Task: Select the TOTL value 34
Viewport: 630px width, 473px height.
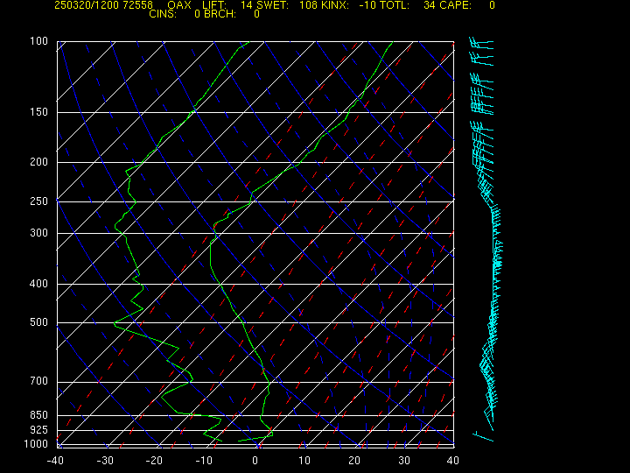Action: point(429,5)
